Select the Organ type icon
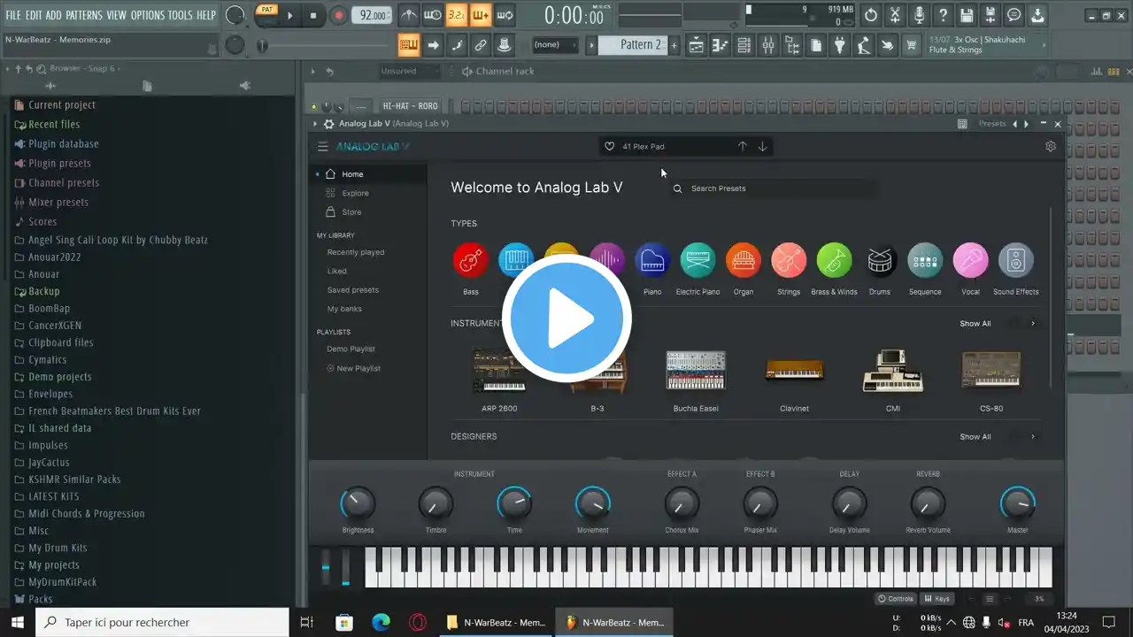Image resolution: width=1133 pixels, height=637 pixels. click(x=744, y=260)
